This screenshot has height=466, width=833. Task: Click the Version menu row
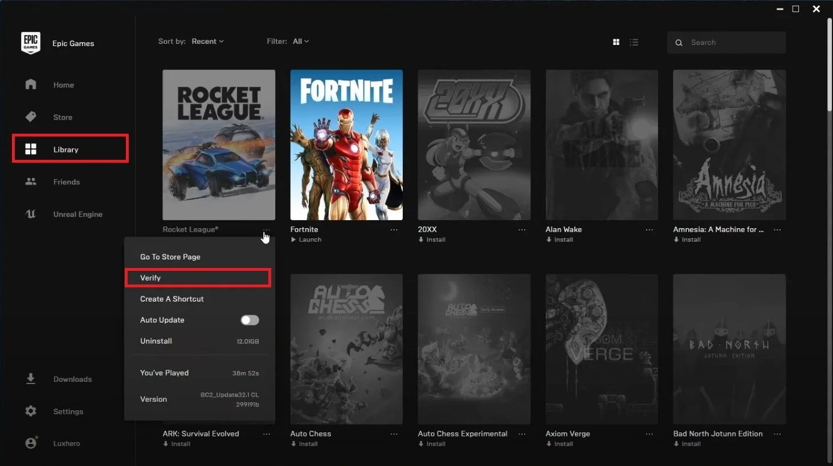point(199,399)
